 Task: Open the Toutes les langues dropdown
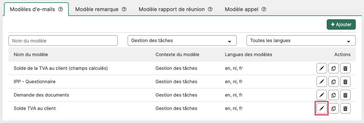[301, 40]
